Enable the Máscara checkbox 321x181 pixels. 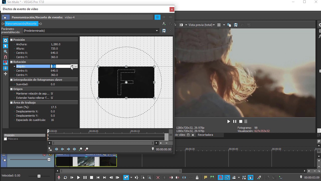(x=5, y=139)
